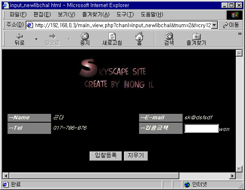Open the Favorites (즐겨찾기) folder icon
The height and width of the screenshot is (190, 245).
click(x=196, y=36)
